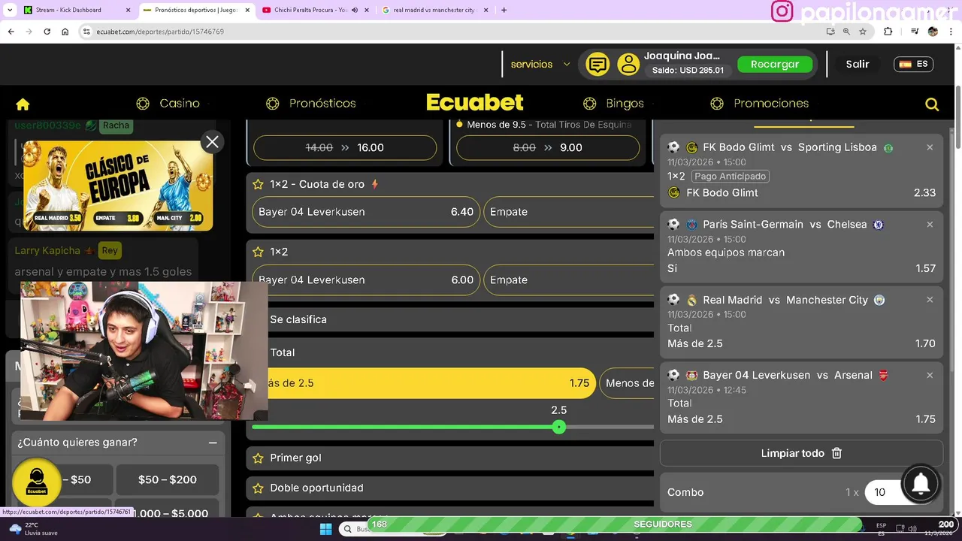Favorite the plain 1×2 market star

click(258, 252)
